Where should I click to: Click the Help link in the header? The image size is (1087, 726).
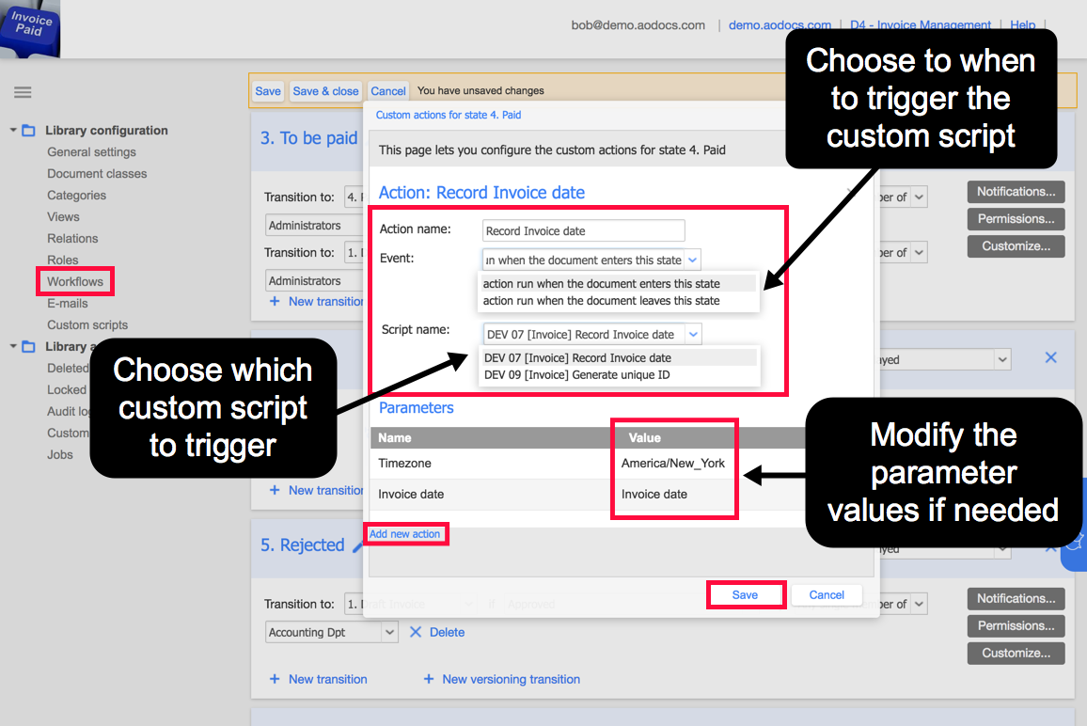point(1022,25)
